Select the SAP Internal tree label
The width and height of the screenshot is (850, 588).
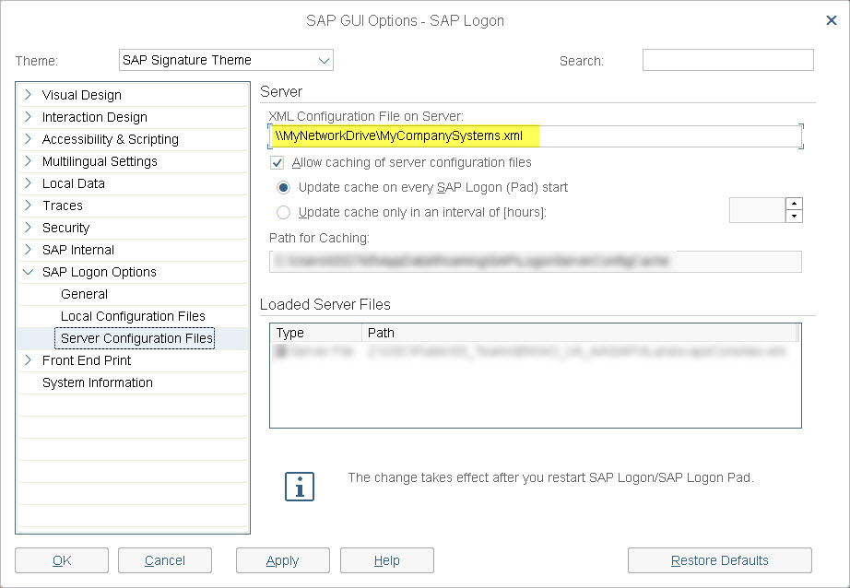pyautogui.click(x=78, y=250)
